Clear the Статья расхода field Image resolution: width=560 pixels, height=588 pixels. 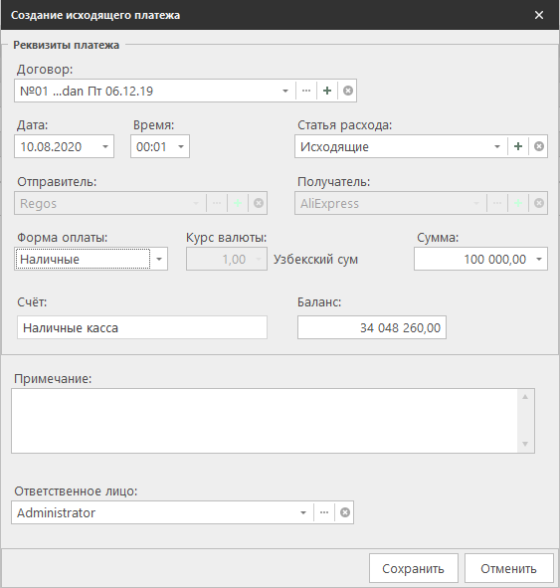pyautogui.click(x=539, y=146)
